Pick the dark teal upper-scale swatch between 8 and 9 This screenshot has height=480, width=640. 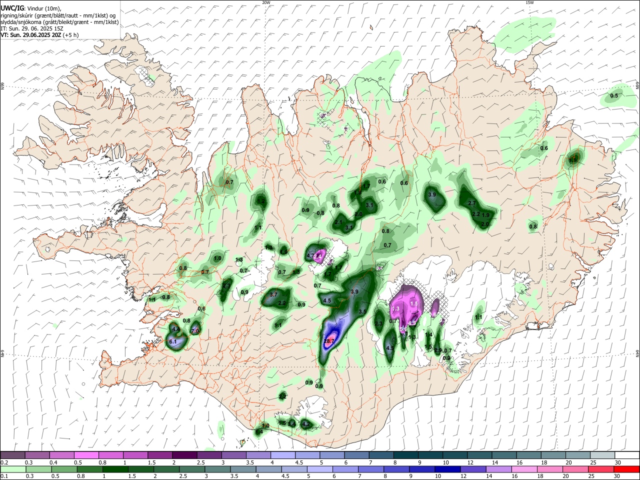405,455
